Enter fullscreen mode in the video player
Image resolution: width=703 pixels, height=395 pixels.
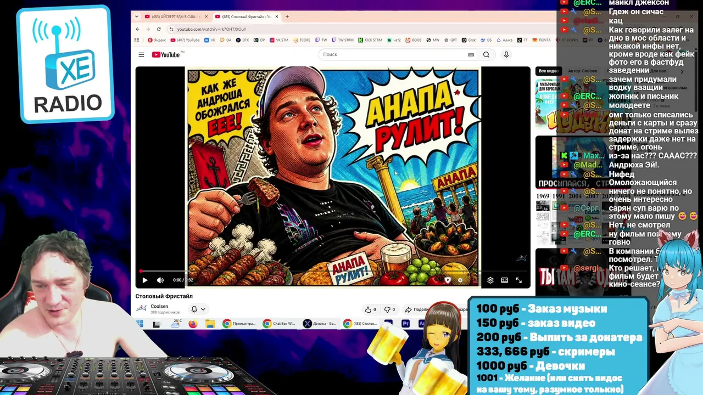click(x=518, y=280)
